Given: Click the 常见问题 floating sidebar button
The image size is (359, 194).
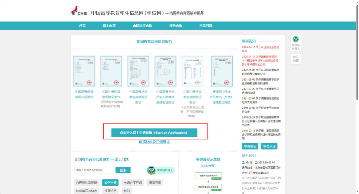Looking at the screenshot, I should click(x=296, y=59).
